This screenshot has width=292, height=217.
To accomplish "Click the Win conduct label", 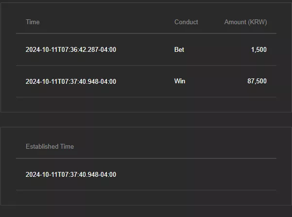I will (180, 81).
